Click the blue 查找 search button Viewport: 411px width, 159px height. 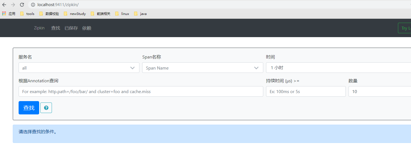pos(29,108)
